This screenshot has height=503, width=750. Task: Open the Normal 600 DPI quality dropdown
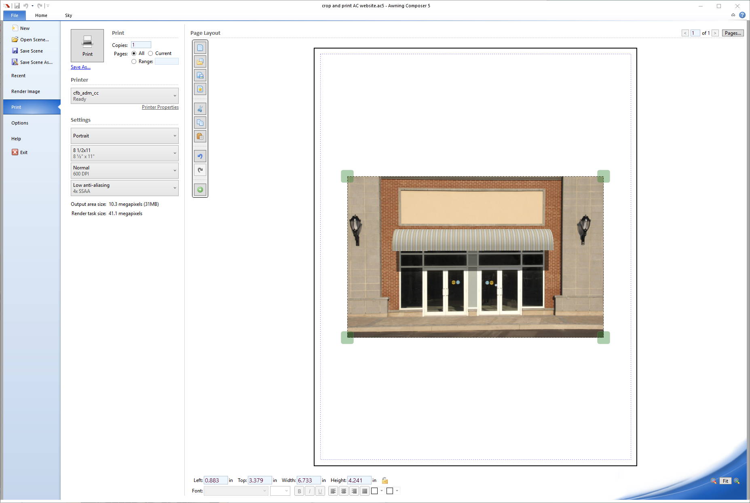(125, 171)
